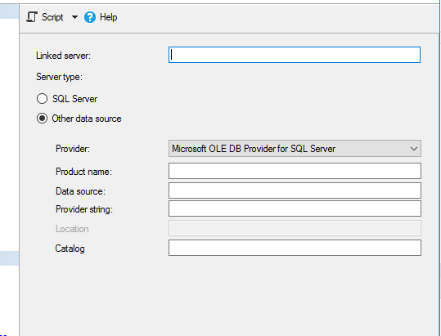Image resolution: width=441 pixels, height=336 pixels.
Task: Open the Provider combo box
Action: (295, 149)
